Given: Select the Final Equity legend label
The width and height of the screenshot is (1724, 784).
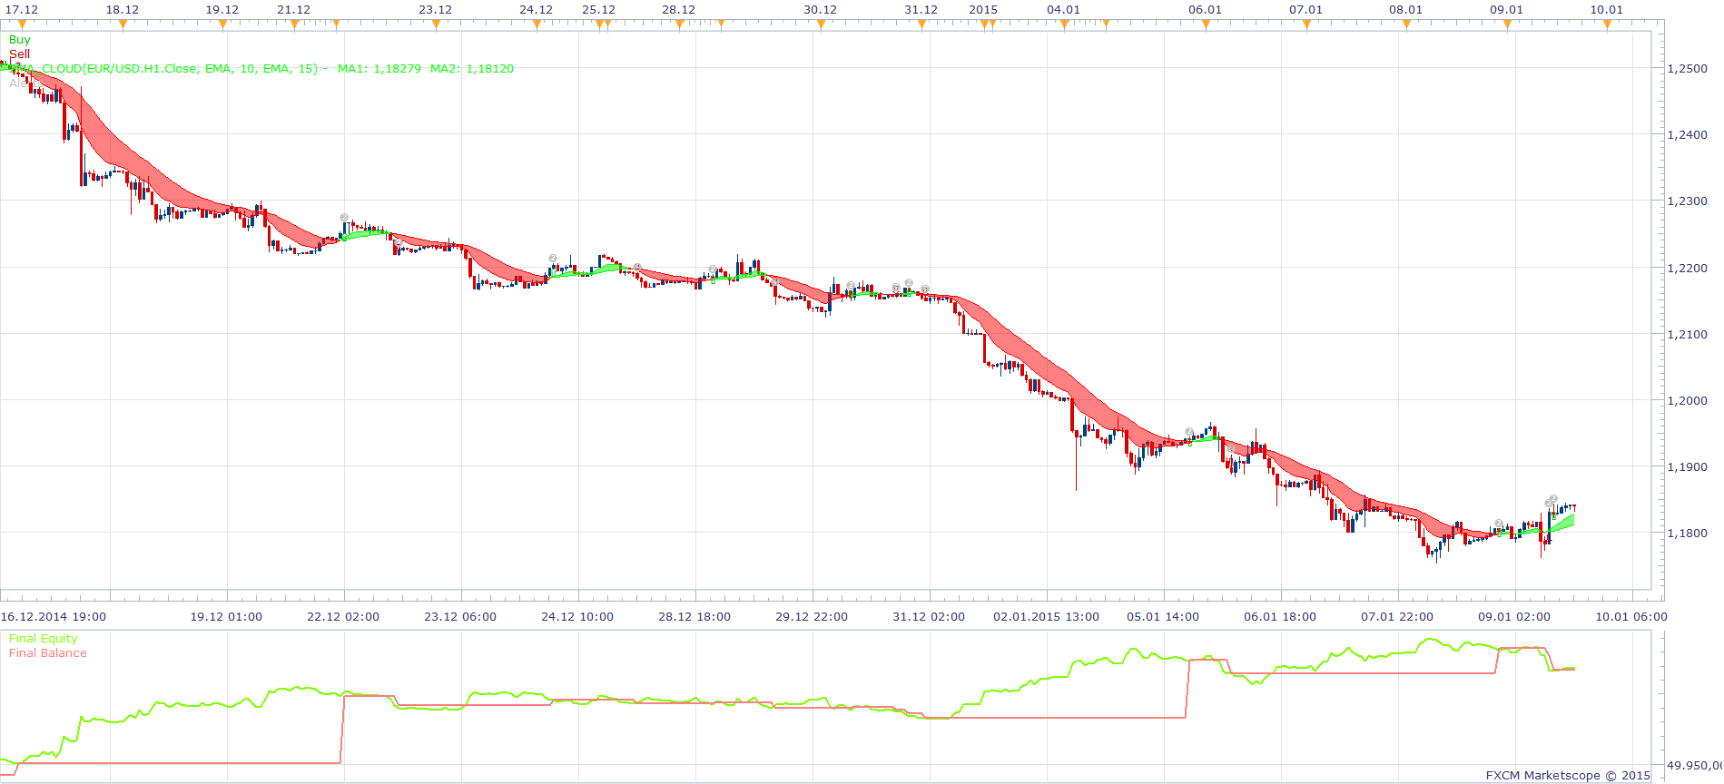Looking at the screenshot, I should 43,639.
